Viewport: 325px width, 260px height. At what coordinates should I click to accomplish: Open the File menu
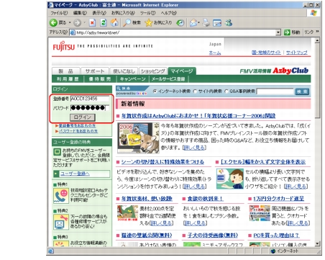coord(59,13)
